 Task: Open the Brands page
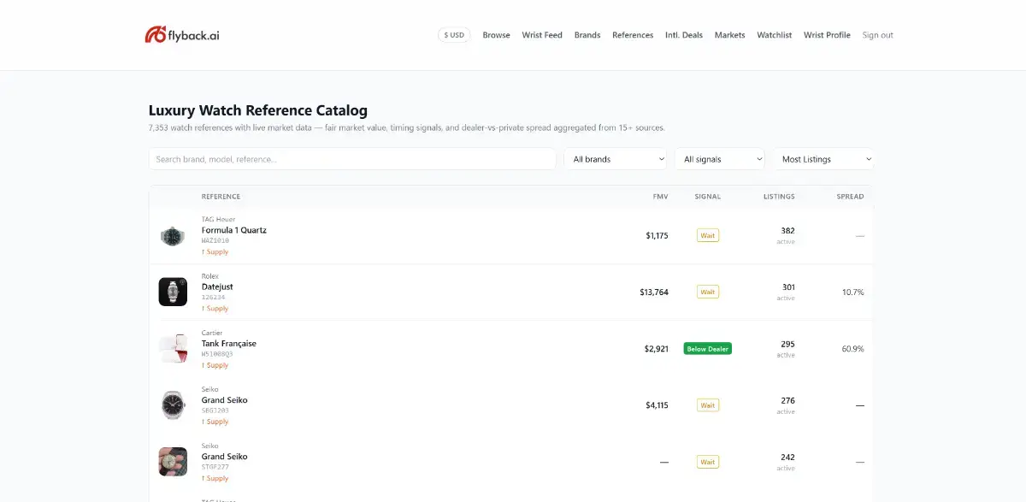click(587, 35)
